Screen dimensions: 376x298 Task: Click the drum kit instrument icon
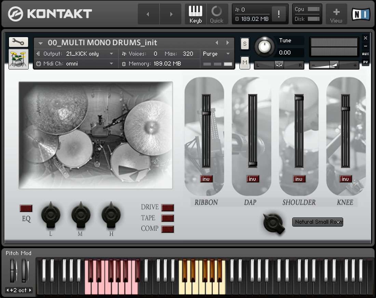point(18,59)
